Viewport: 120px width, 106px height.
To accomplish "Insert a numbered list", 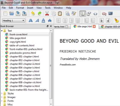I will click(x=93, y=21).
